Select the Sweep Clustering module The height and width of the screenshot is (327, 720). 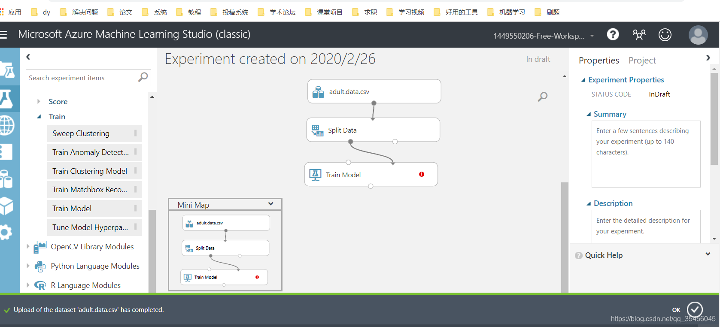(x=94, y=133)
